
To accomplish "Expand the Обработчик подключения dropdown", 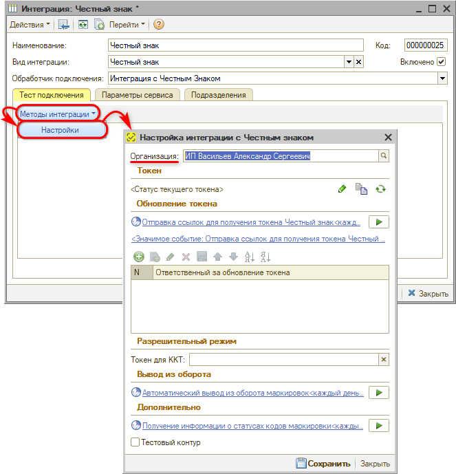I will 442,78.
